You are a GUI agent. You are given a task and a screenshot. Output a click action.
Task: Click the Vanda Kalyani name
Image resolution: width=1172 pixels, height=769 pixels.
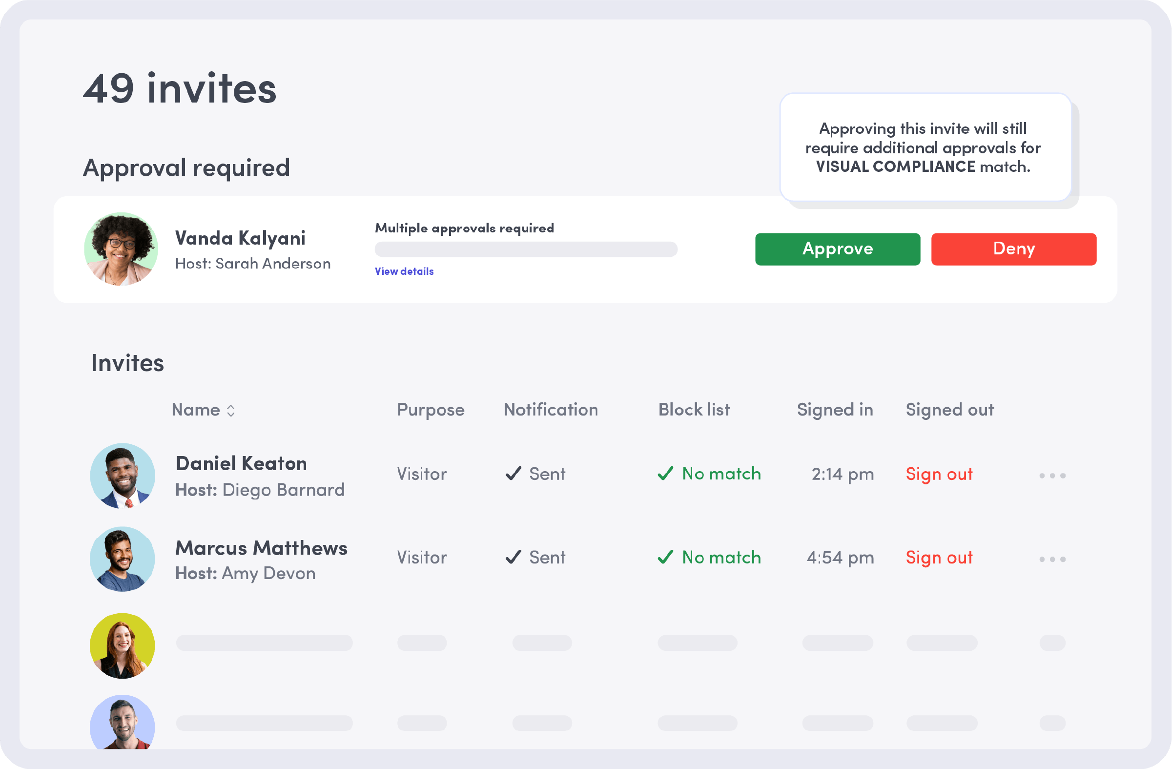click(x=240, y=238)
